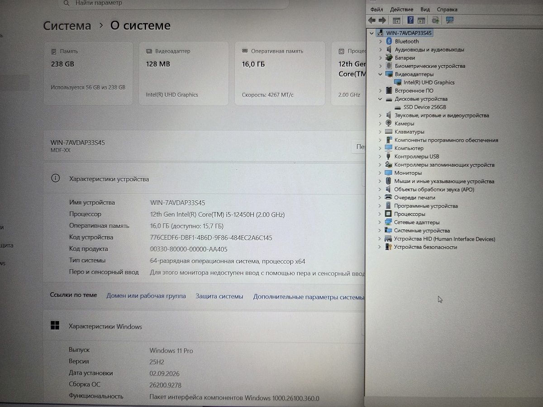543x407 pixels.
Task: Collapse the WIN-7AVDAP33S45 root node
Action: click(x=372, y=33)
